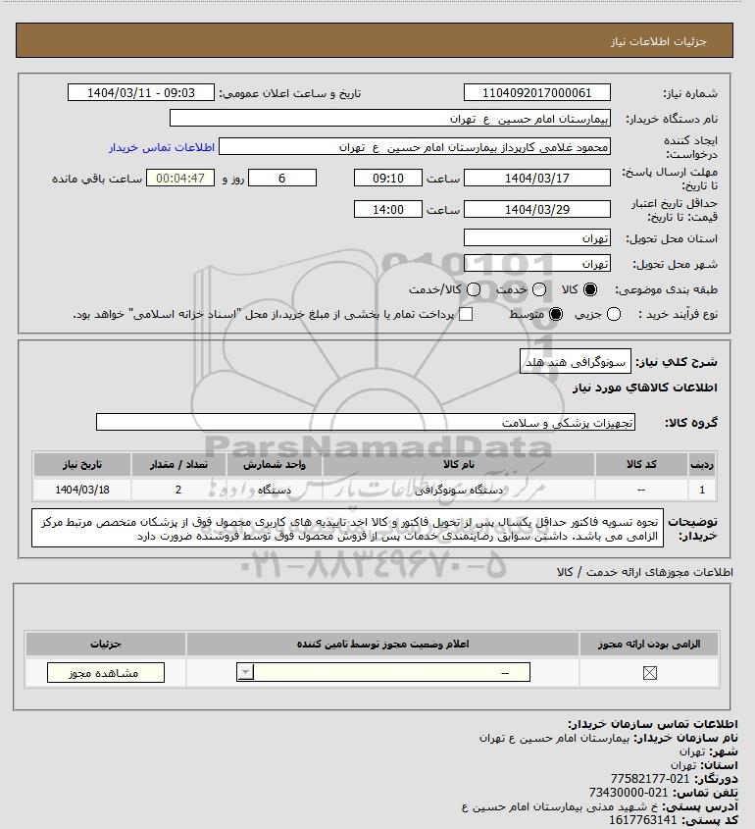Select the متوسط purchase type radio
The height and width of the screenshot is (829, 755).
[x=555, y=314]
